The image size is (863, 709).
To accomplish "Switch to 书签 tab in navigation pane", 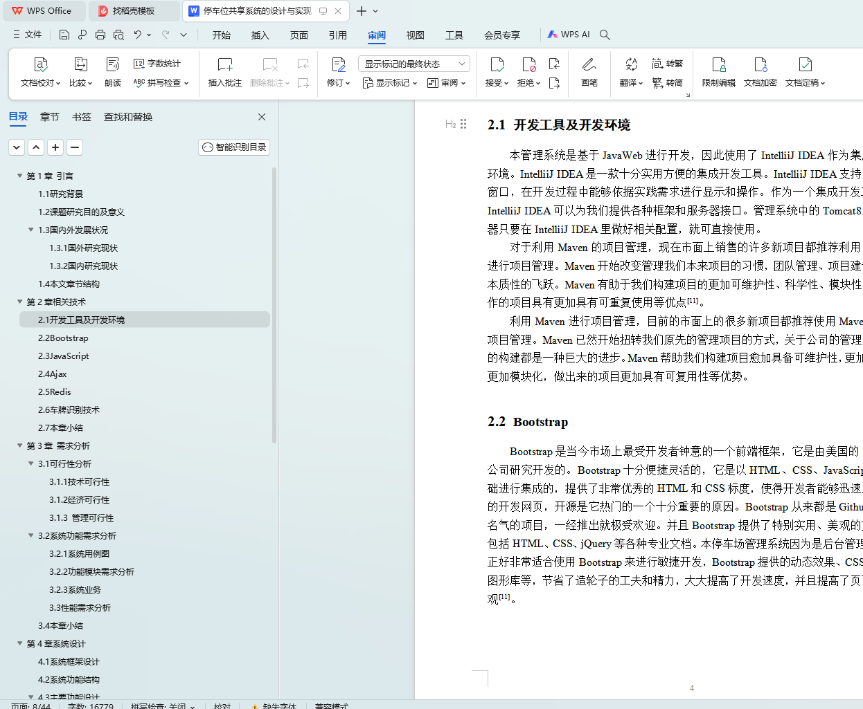I will 82,117.
